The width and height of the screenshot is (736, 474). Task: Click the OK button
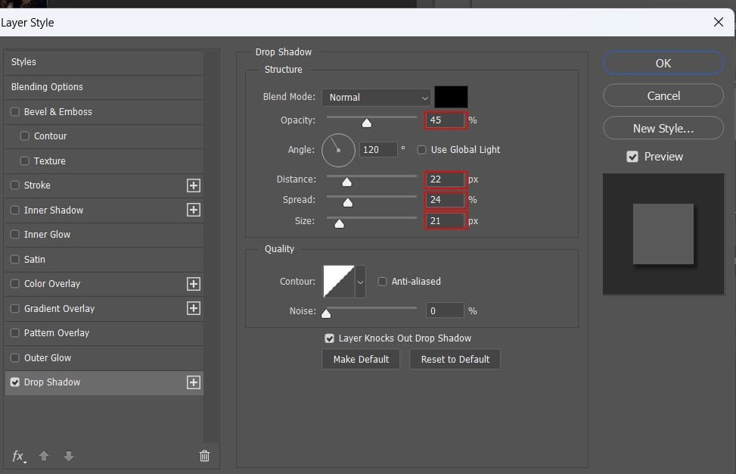click(663, 63)
